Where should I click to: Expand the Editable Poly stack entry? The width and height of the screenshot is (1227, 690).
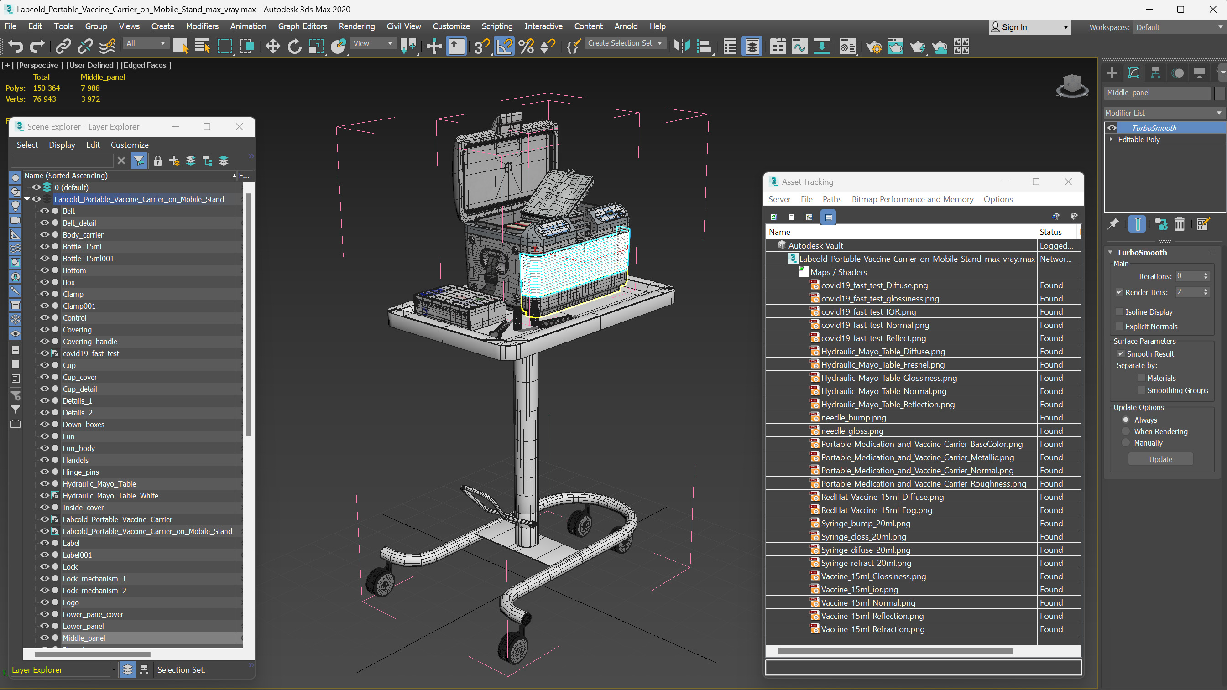(x=1111, y=140)
